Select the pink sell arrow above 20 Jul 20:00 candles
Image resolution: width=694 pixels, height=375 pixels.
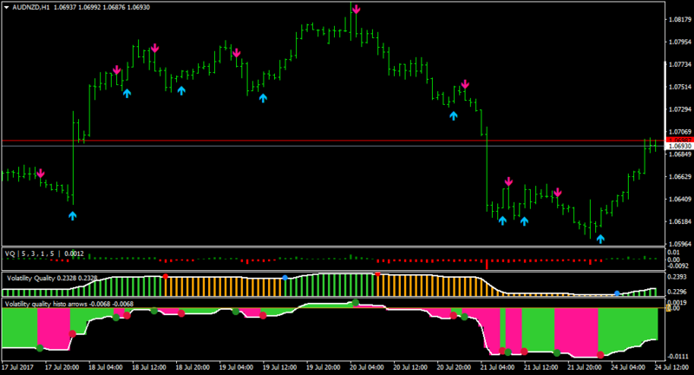(x=465, y=84)
